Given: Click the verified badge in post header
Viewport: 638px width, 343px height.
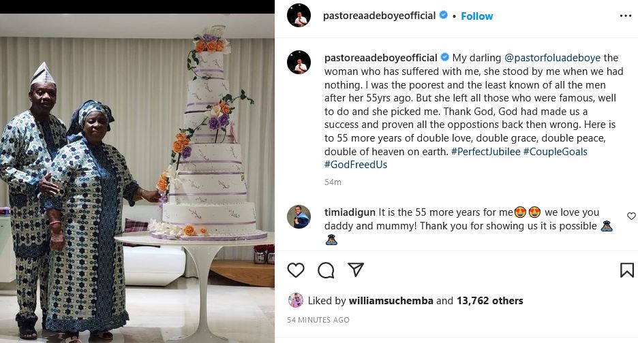Looking at the screenshot, I should [x=444, y=16].
